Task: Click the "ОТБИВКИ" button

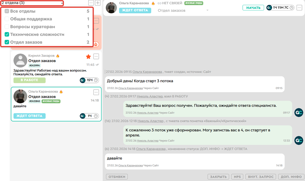Action: [117, 177]
